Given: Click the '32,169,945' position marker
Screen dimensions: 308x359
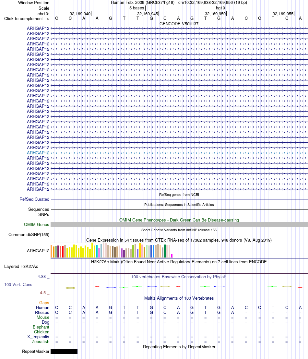Looking at the screenshot, I should click(x=148, y=14).
